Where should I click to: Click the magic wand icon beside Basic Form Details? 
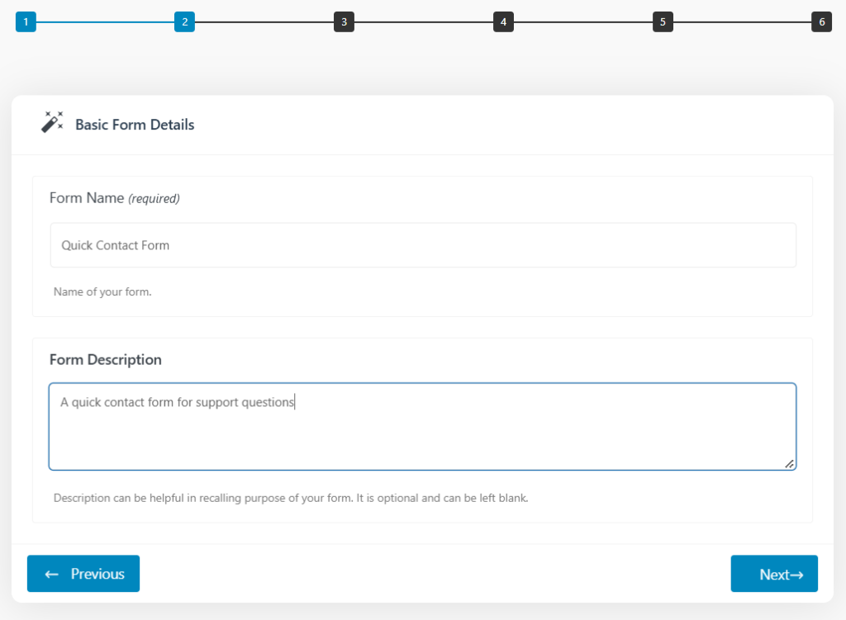(x=51, y=121)
